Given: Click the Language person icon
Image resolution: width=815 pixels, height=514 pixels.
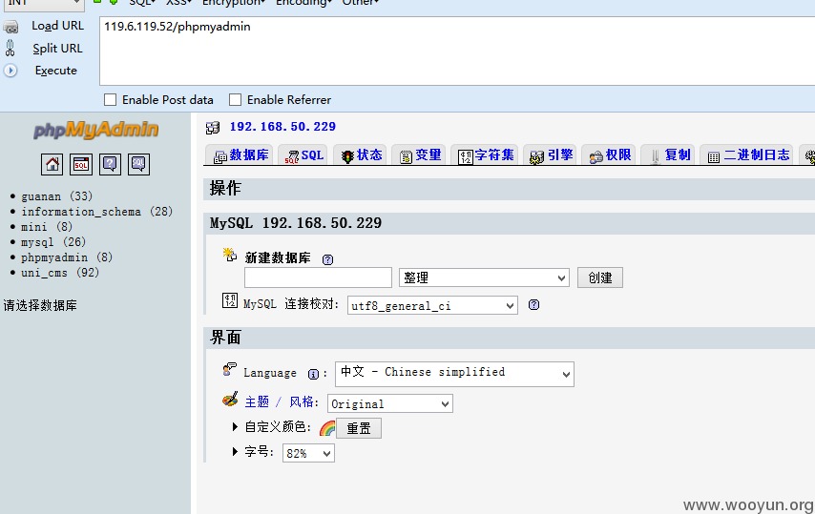Looking at the screenshot, I should [x=229, y=369].
